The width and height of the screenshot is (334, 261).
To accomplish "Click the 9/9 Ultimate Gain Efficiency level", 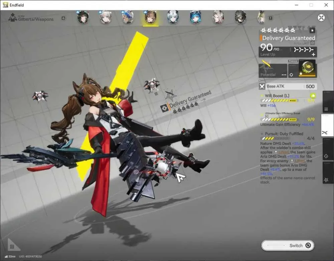I will point(311,119).
